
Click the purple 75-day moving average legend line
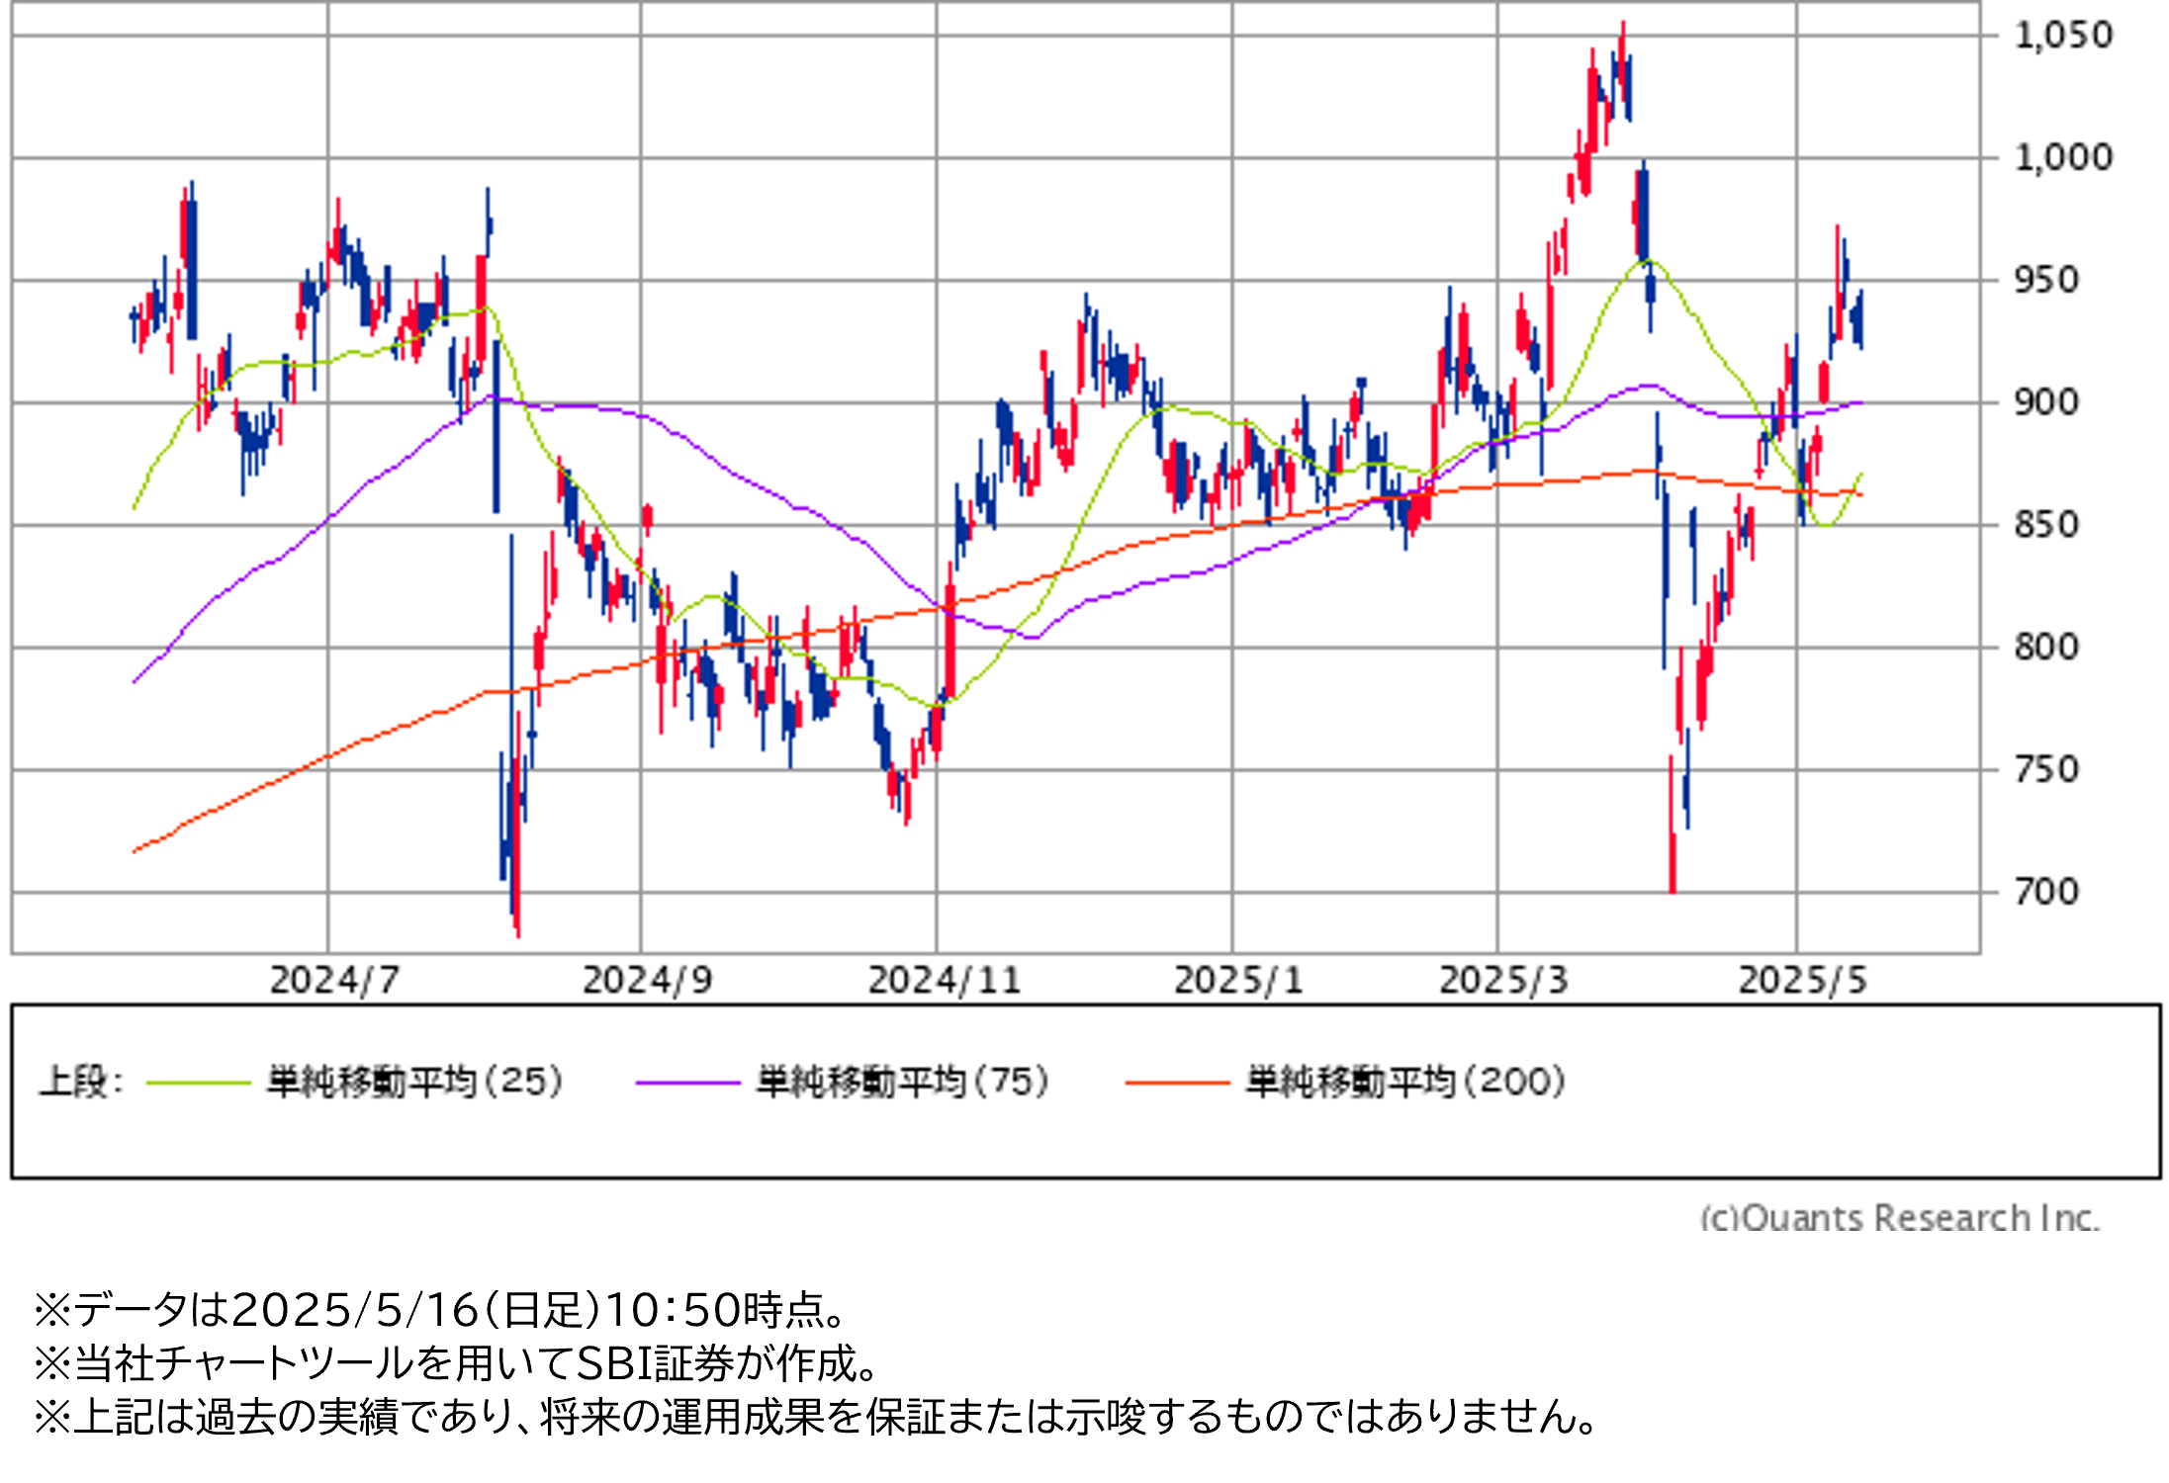pos(687,1083)
